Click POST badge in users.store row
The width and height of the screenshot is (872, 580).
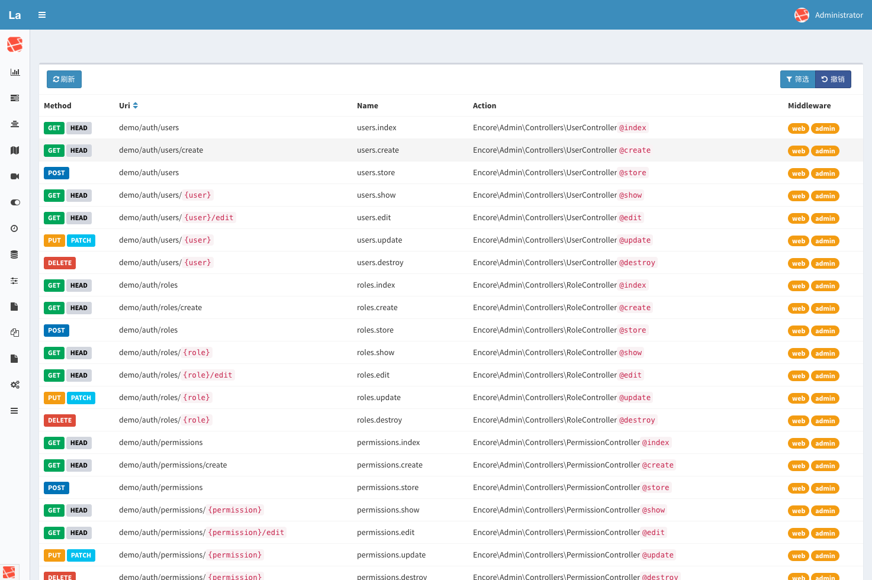tap(56, 173)
